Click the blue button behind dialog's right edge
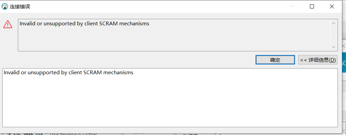The image size is (346, 135). tap(343, 63)
